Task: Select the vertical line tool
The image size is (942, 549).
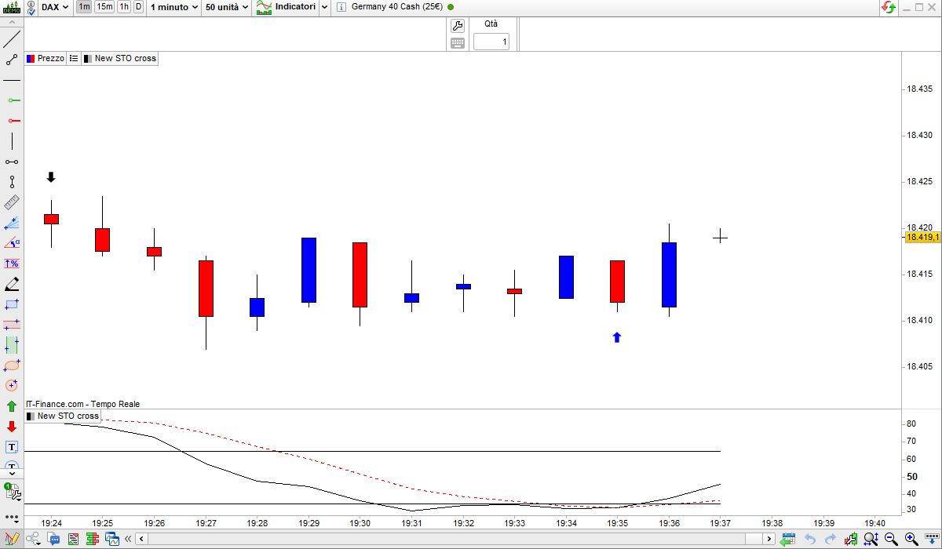Action: 12,141
